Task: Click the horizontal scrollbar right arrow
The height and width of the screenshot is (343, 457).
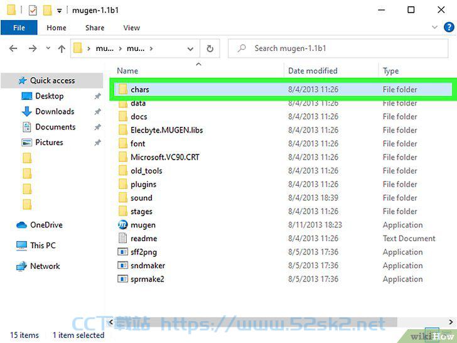Action: tap(451, 322)
